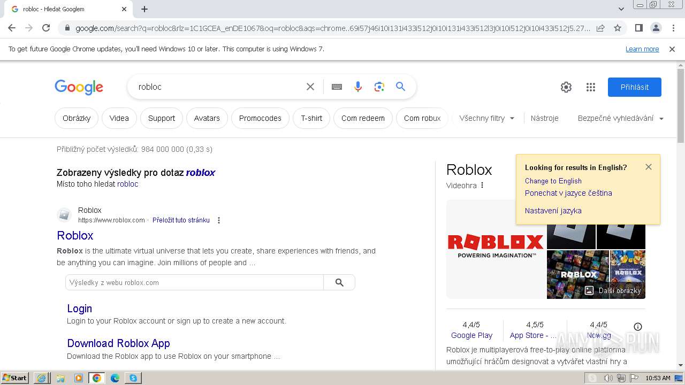Focus the Google search input box
The height and width of the screenshot is (385, 685).
tap(218, 87)
